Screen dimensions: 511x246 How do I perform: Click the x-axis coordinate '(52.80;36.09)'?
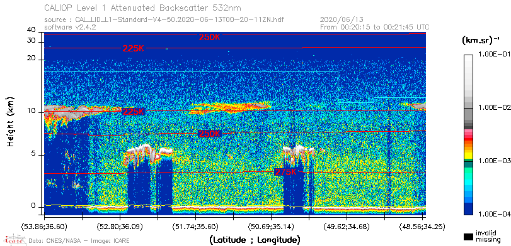tap(120, 227)
